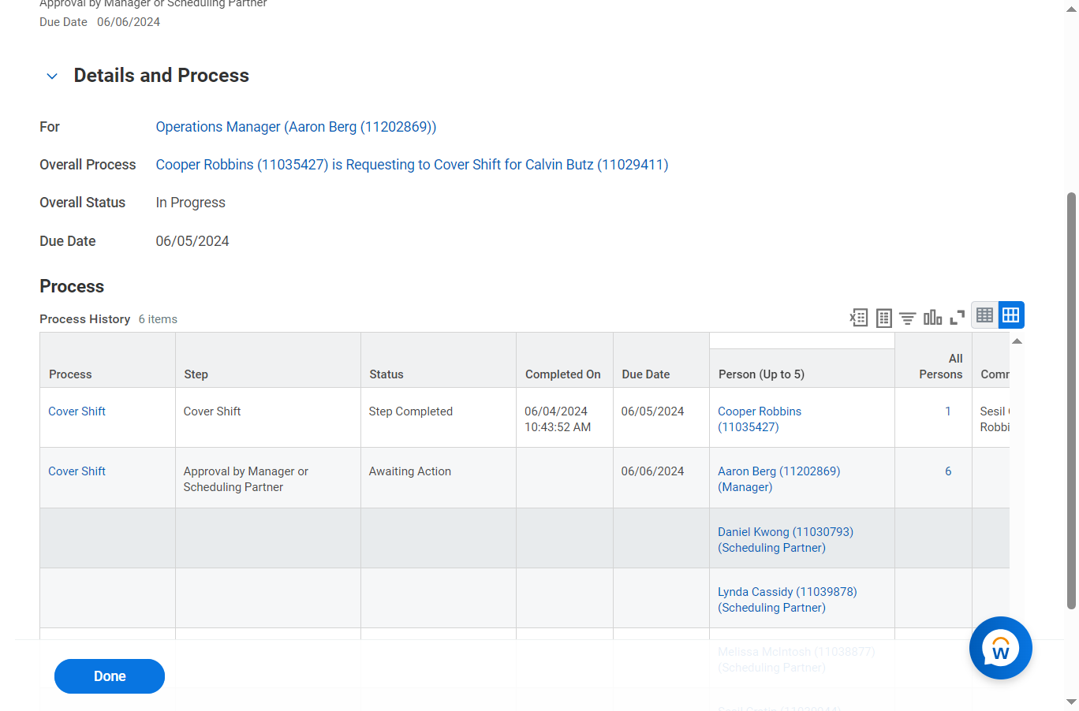Switch to standard grid view
1079x711 pixels.
(1011, 315)
